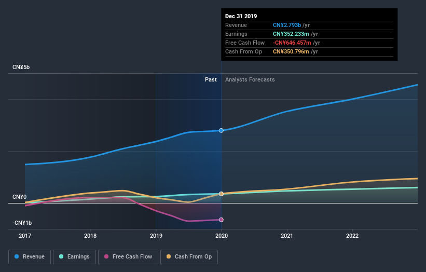Viewport: 426px width, 272px height.
Task: Click the -CN¥646.457m free cash flow value
Action: pos(292,43)
